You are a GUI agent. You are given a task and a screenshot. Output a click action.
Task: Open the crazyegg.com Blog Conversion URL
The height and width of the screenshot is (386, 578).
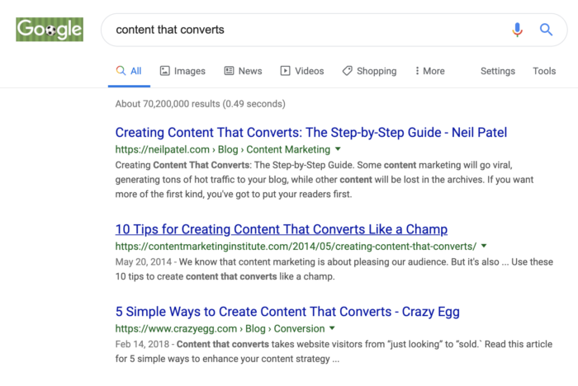(220, 328)
